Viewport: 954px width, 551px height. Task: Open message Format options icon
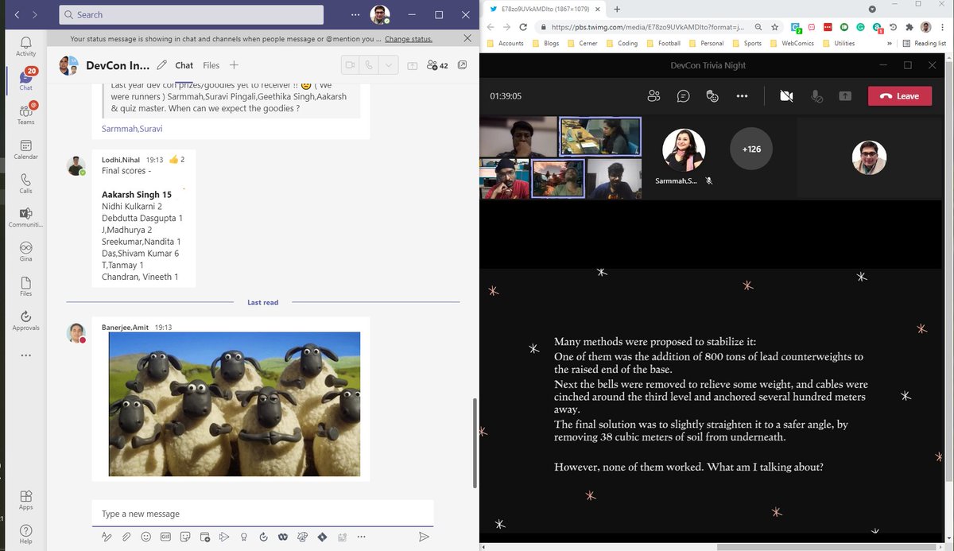click(107, 537)
